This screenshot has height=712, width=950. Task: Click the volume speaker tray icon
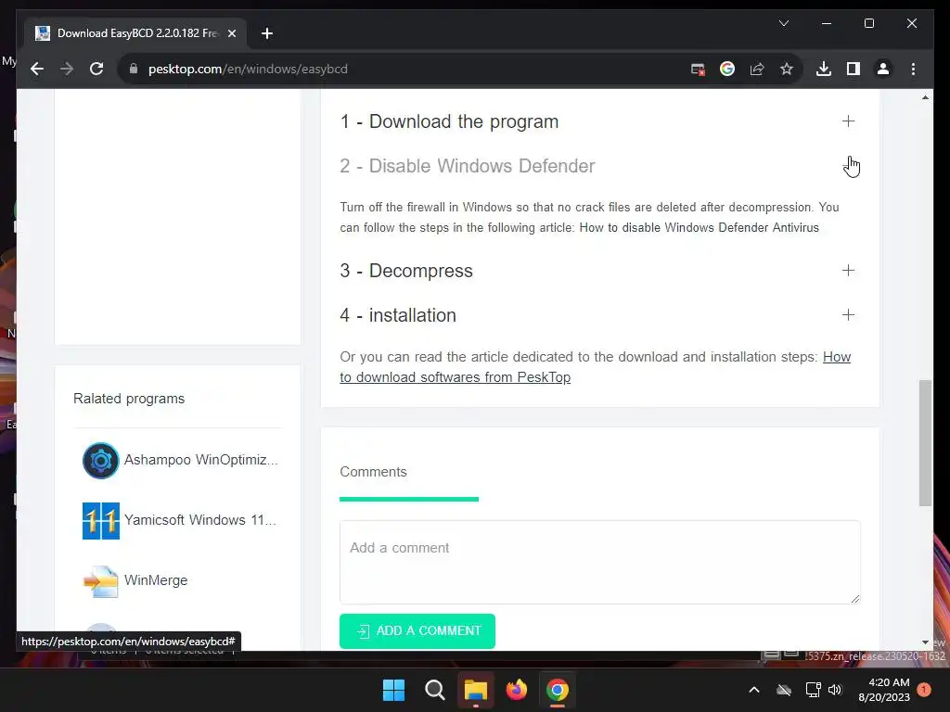point(835,690)
